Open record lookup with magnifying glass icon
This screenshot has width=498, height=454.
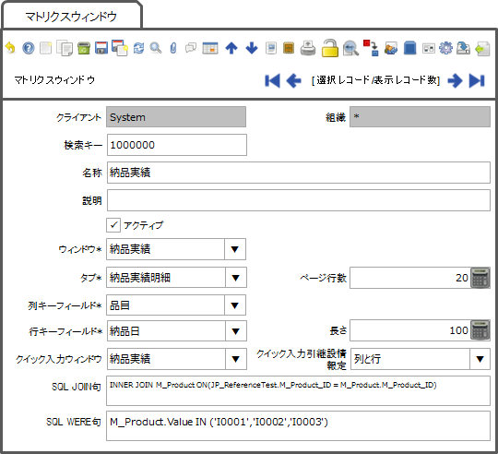[x=156, y=48]
